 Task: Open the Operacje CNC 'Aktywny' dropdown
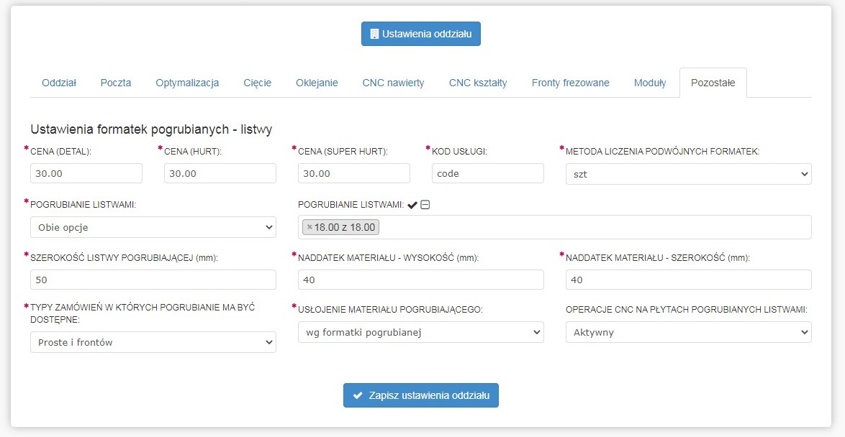click(x=688, y=331)
